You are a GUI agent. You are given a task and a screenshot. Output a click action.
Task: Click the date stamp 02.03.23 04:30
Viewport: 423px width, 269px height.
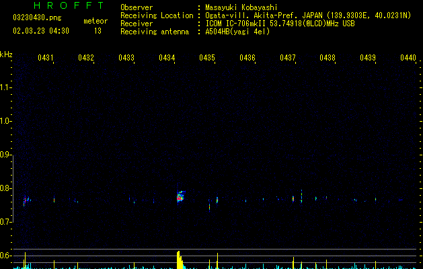click(x=41, y=31)
